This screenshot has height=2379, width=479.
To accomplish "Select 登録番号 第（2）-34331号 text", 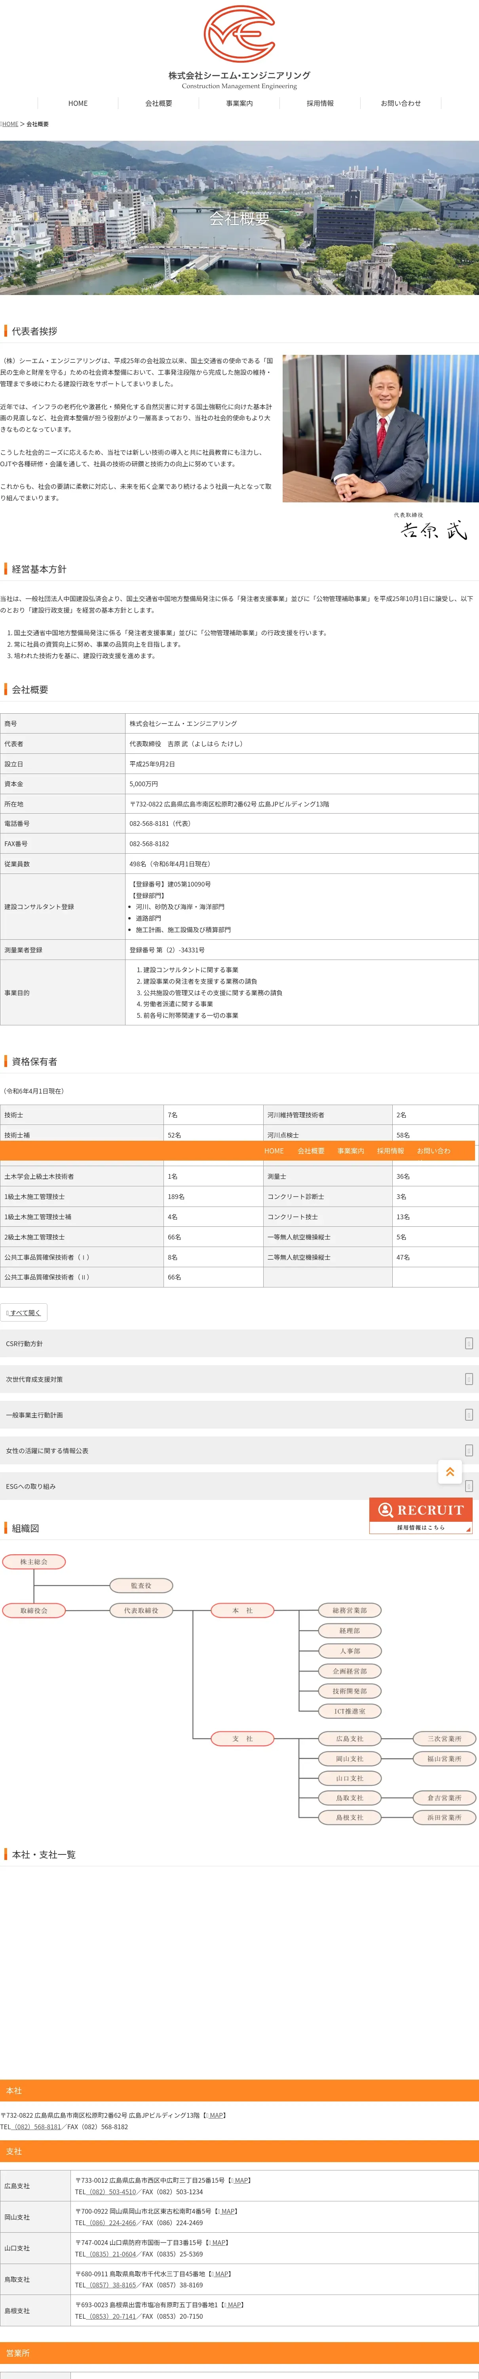I will click(x=167, y=949).
